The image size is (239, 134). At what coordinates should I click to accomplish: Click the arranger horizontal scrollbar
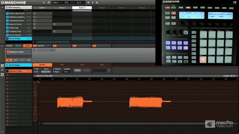point(53,42)
